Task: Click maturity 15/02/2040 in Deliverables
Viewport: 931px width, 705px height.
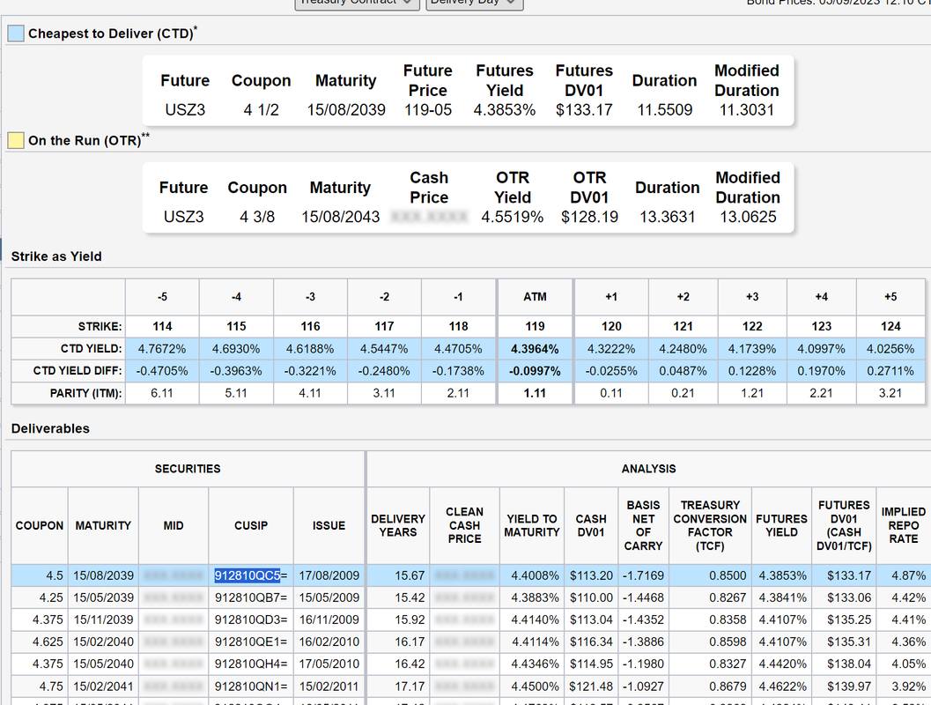Action: (103, 642)
